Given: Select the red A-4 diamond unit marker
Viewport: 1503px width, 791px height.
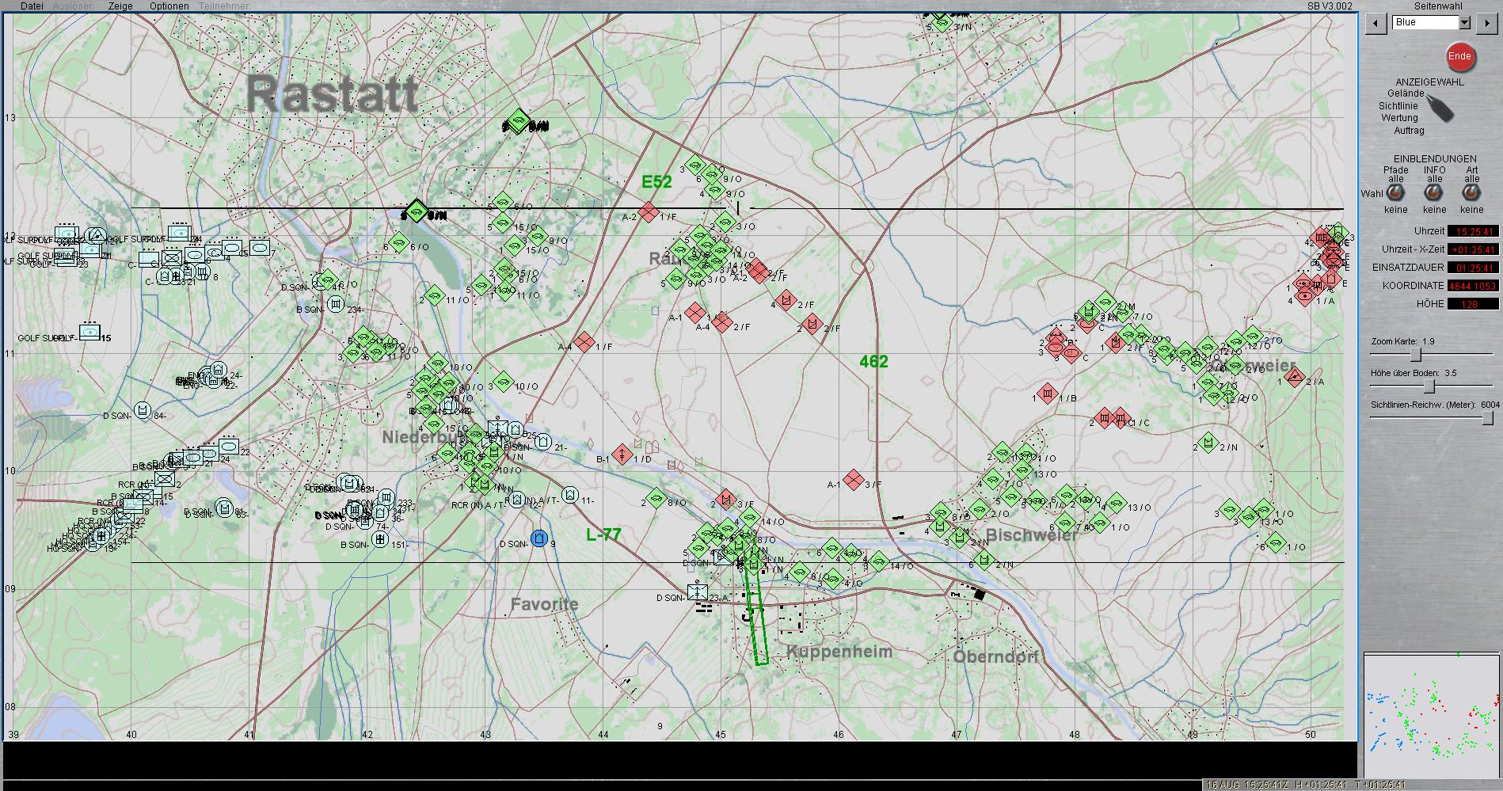Looking at the screenshot, I should coord(584,342).
